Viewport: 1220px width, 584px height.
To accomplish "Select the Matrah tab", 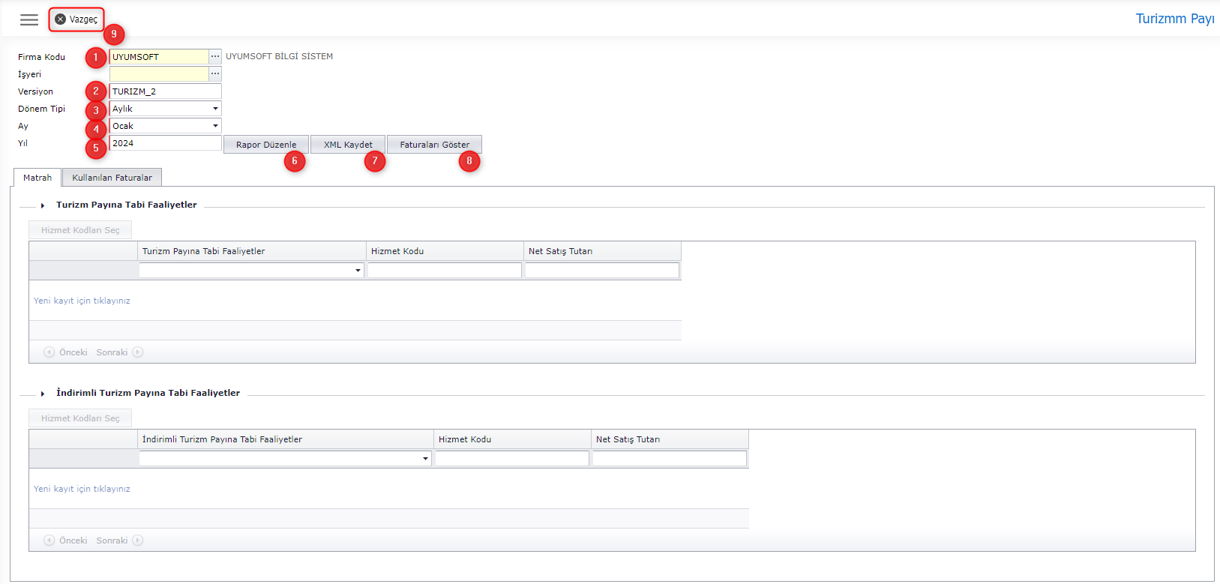I will pos(37,178).
